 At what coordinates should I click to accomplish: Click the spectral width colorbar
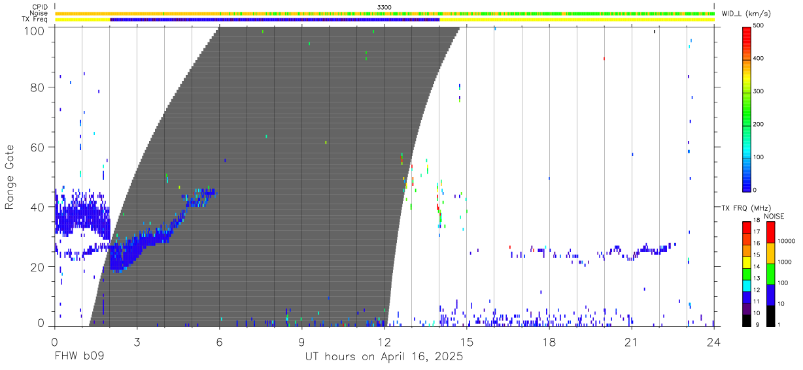(746, 108)
